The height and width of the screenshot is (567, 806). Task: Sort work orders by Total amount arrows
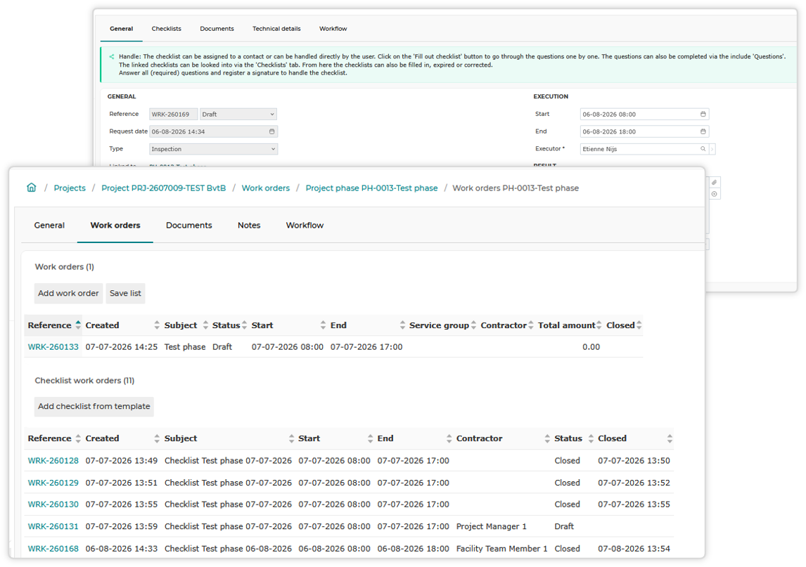coord(599,325)
